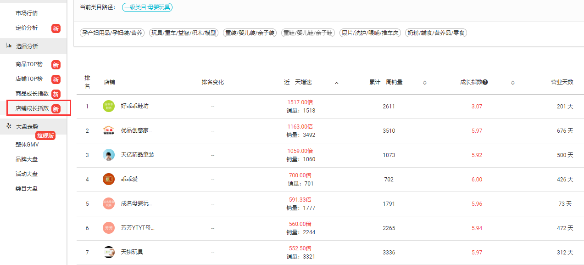This screenshot has height=265, width=584.
Task: Open 定价分析 in the sidebar
Action: point(27,28)
